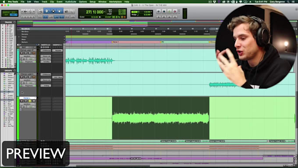Open first insert on Chorus Lead 2 track
The image size is (298, 168).
(x=46, y=75)
